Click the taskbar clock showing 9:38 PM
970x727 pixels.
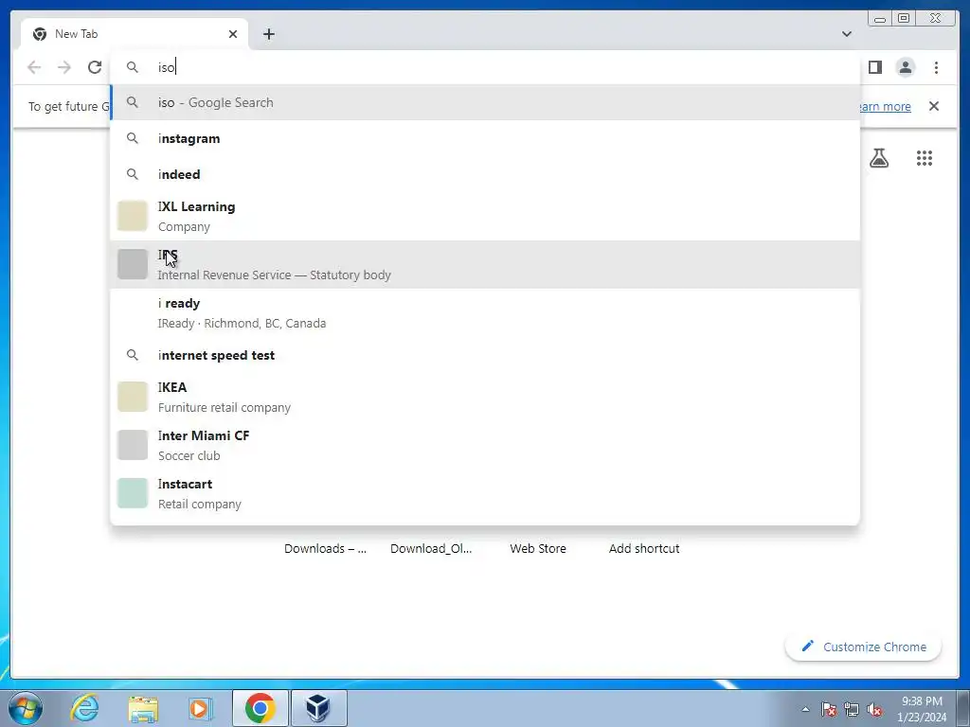922,709
